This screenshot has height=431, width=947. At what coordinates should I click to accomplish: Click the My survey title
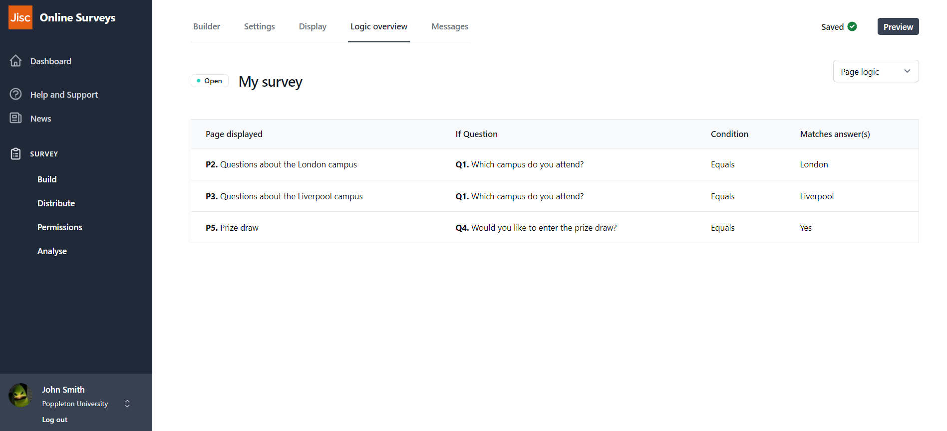[270, 81]
